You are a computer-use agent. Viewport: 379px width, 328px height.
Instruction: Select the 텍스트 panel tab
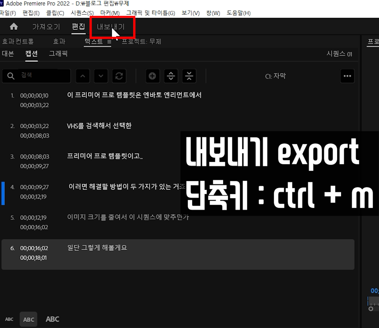[x=94, y=41]
